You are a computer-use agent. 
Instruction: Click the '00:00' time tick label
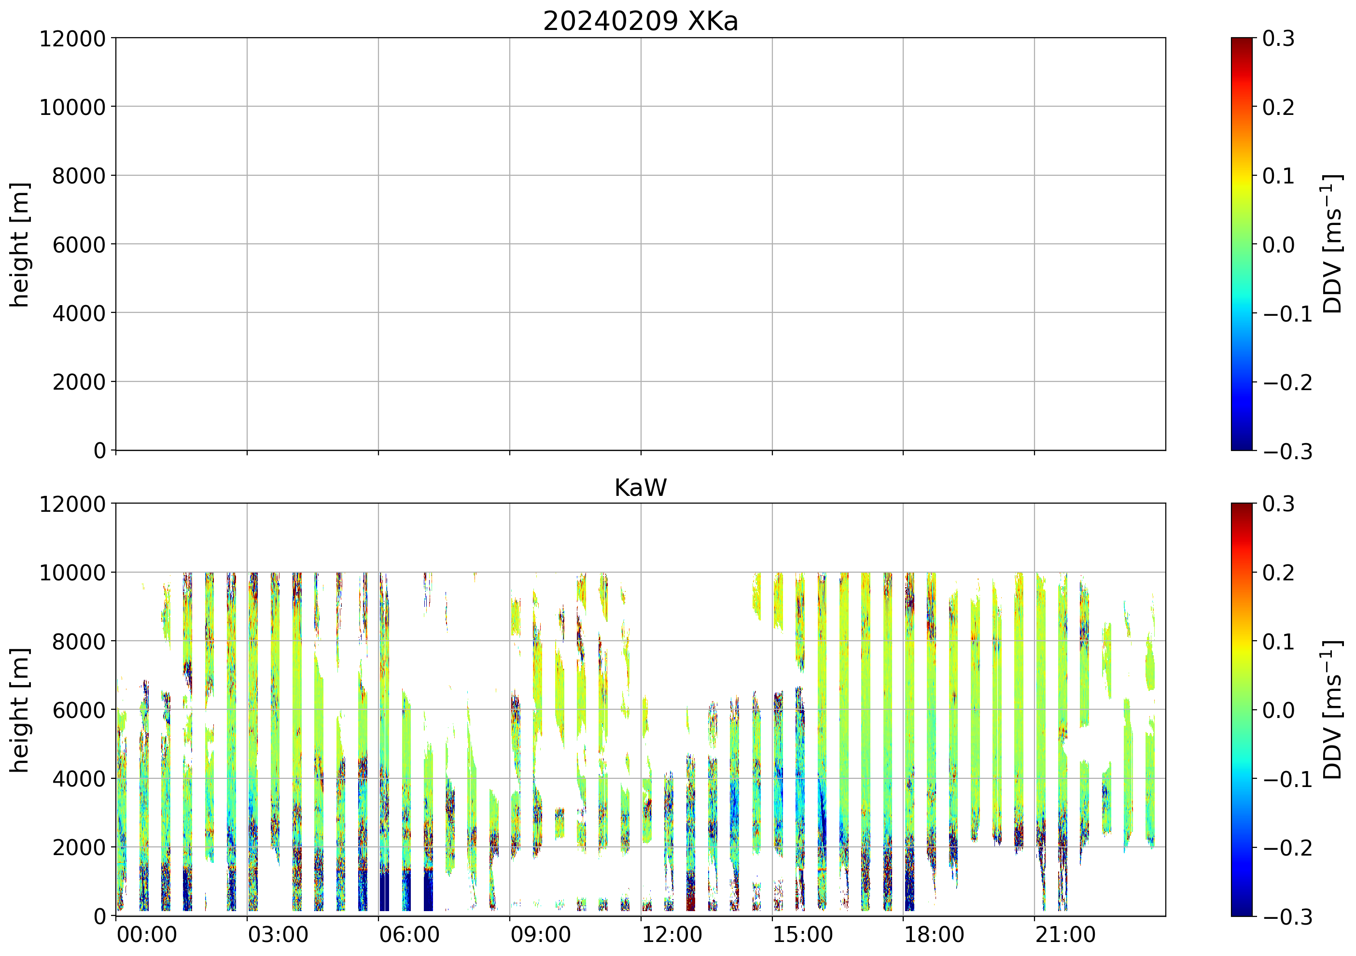click(147, 935)
